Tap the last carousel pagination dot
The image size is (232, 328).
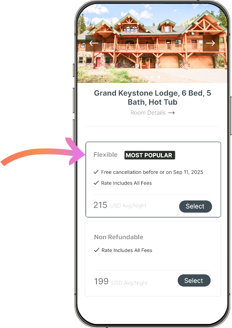coord(159,77)
